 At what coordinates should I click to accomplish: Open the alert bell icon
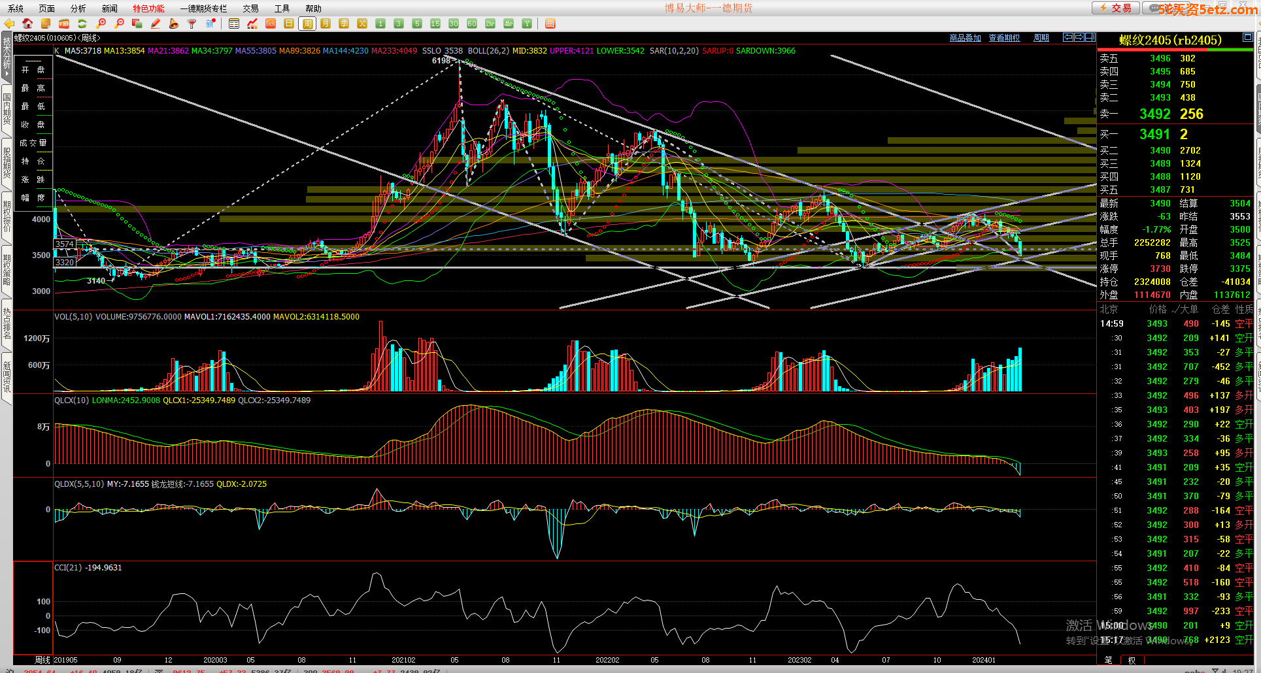pyautogui.click(x=173, y=24)
